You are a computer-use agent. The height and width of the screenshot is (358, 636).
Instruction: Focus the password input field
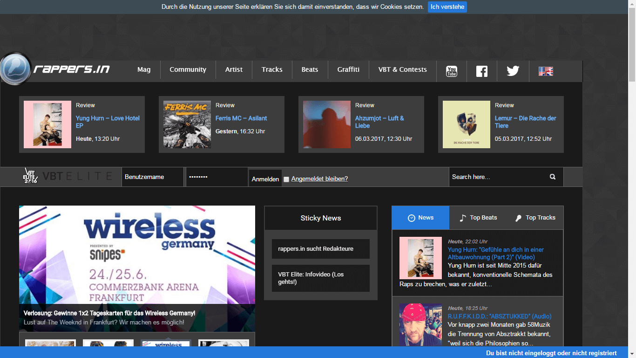[217, 177]
